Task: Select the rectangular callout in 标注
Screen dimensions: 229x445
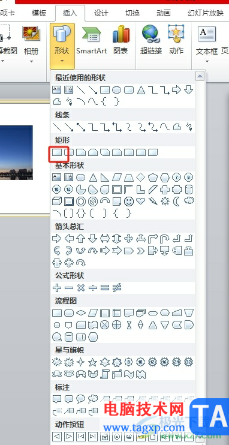Action: 57,399
